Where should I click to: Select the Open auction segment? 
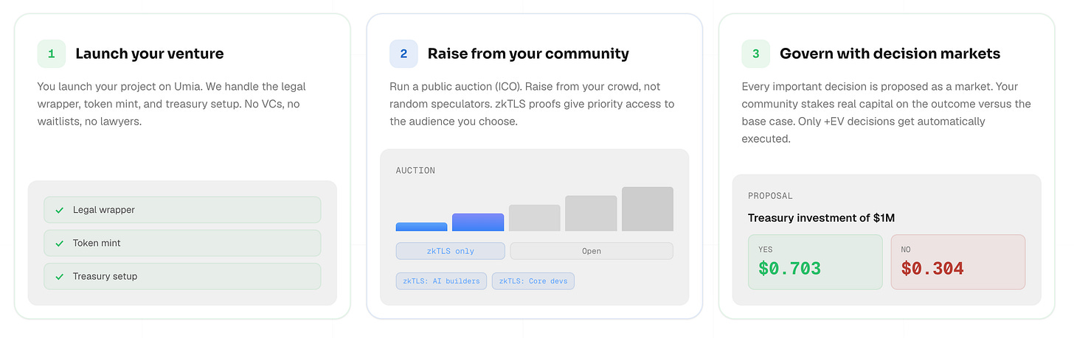(x=592, y=251)
